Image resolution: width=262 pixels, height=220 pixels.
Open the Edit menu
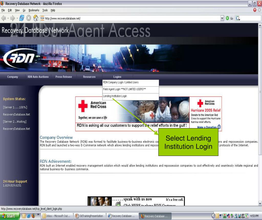point(10,10)
